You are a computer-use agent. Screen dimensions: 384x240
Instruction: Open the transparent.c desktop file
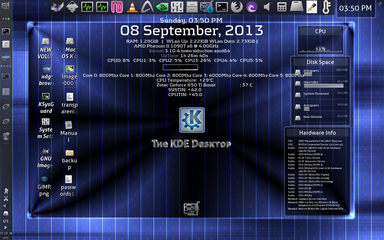coord(70,103)
